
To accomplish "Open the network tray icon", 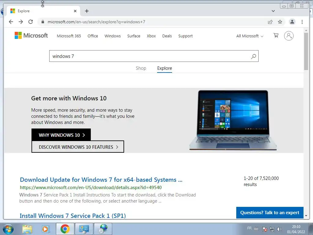I will coord(272,229).
